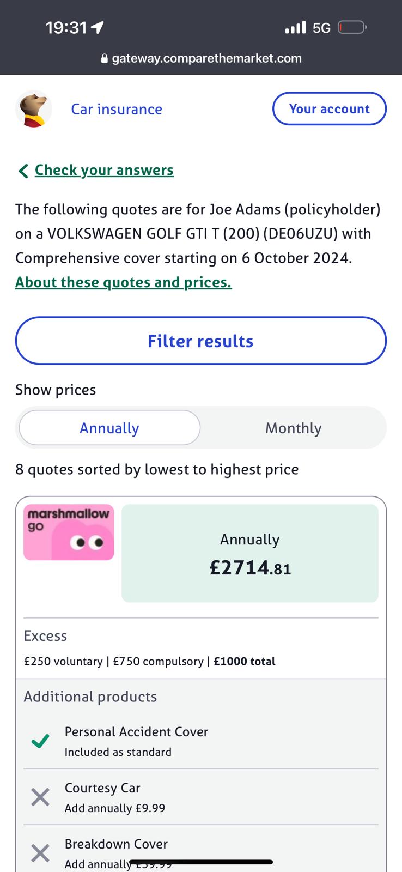402x872 pixels.
Task: Tap the location arrow in status bar
Action: (x=98, y=27)
